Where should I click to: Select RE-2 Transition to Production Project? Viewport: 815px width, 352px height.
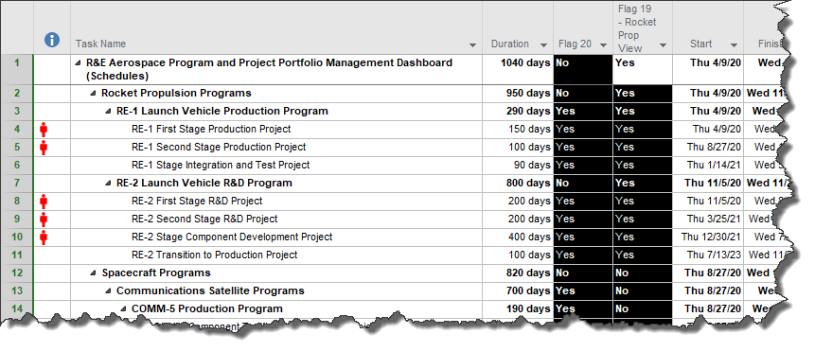coord(215,255)
